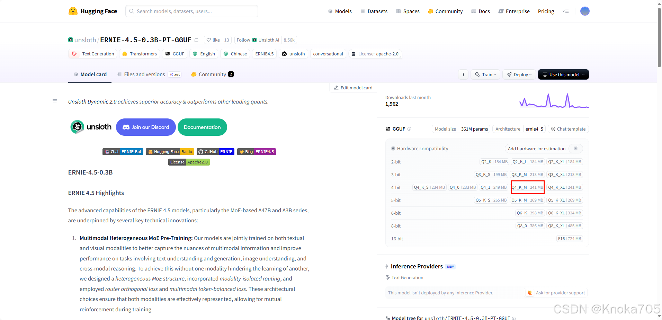
Task: Go to Models in the top navigation
Action: 340,11
